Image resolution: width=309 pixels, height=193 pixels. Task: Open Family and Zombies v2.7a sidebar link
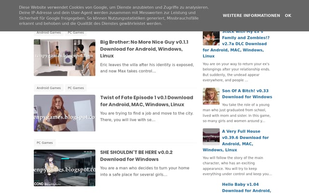coord(236,44)
